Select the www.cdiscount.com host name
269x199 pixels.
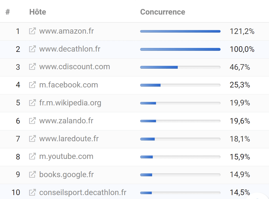tap(75, 67)
